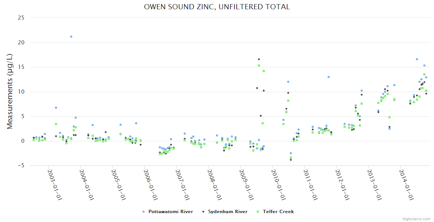Click the highest black diamond in 2009
This screenshot has width=434, height=222.
[259, 59]
